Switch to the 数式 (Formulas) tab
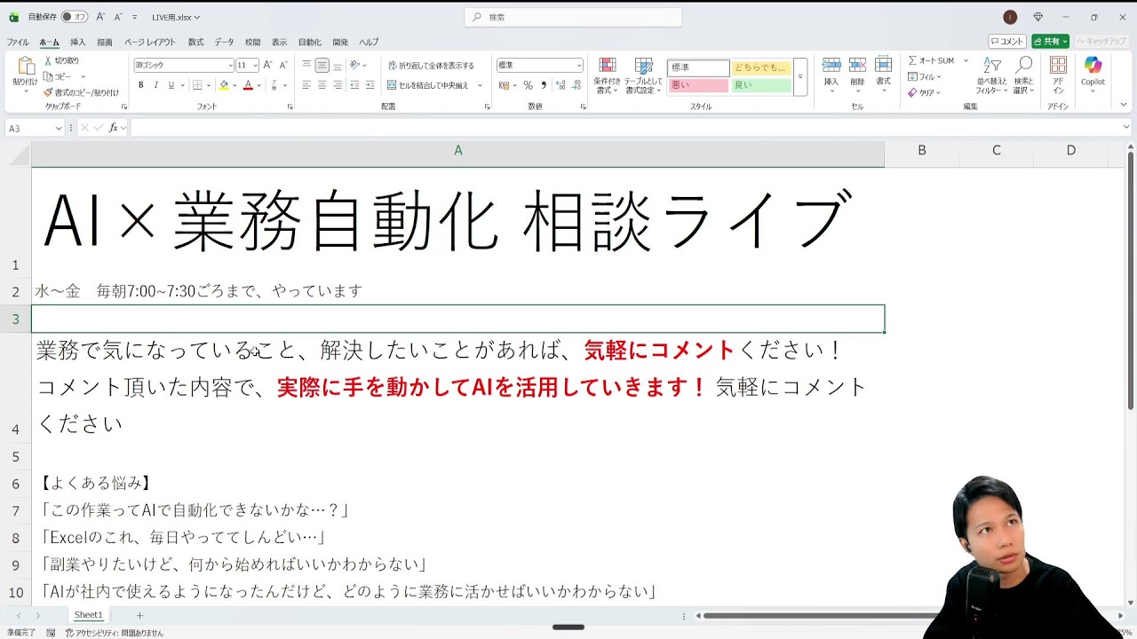 click(x=195, y=42)
